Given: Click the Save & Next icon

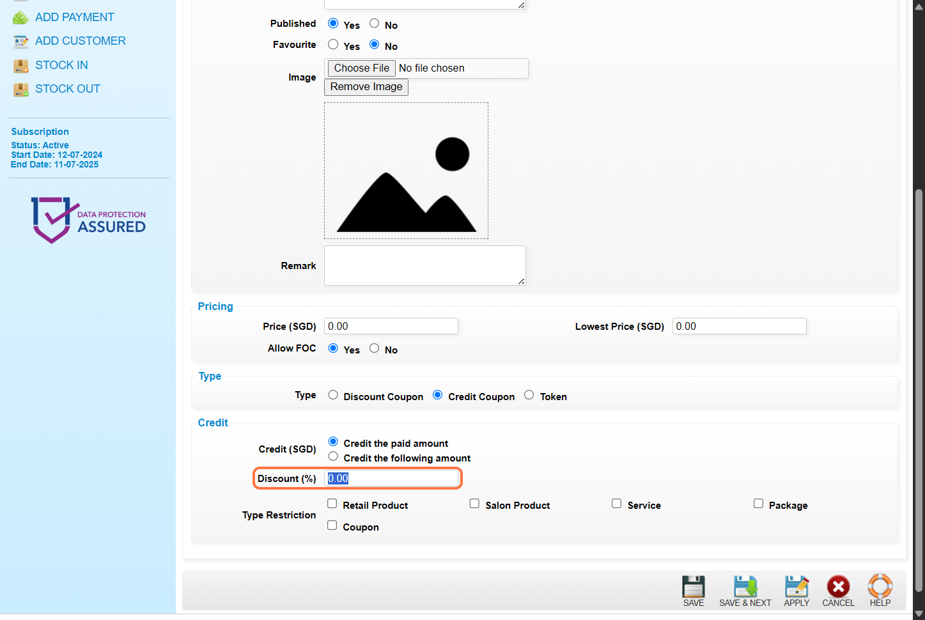Looking at the screenshot, I should (745, 586).
